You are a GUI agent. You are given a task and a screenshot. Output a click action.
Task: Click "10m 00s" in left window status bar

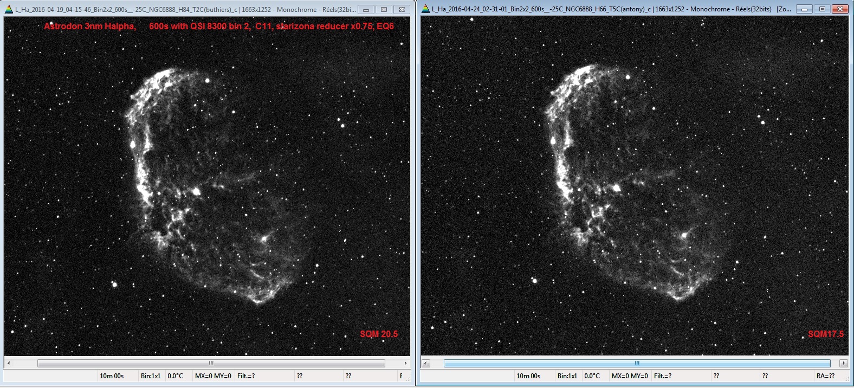(112, 376)
